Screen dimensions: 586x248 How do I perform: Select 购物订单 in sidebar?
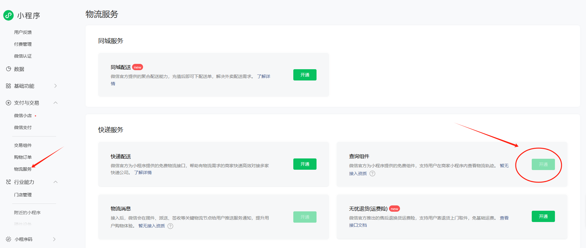tap(23, 157)
